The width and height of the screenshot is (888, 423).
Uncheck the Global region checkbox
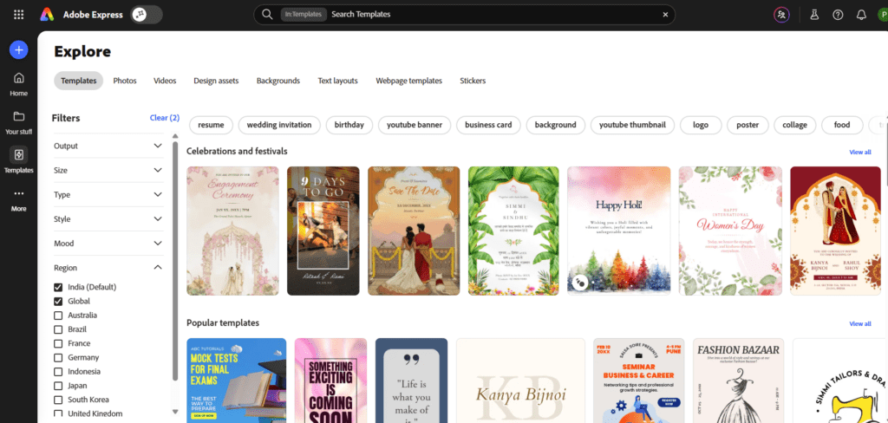click(58, 302)
